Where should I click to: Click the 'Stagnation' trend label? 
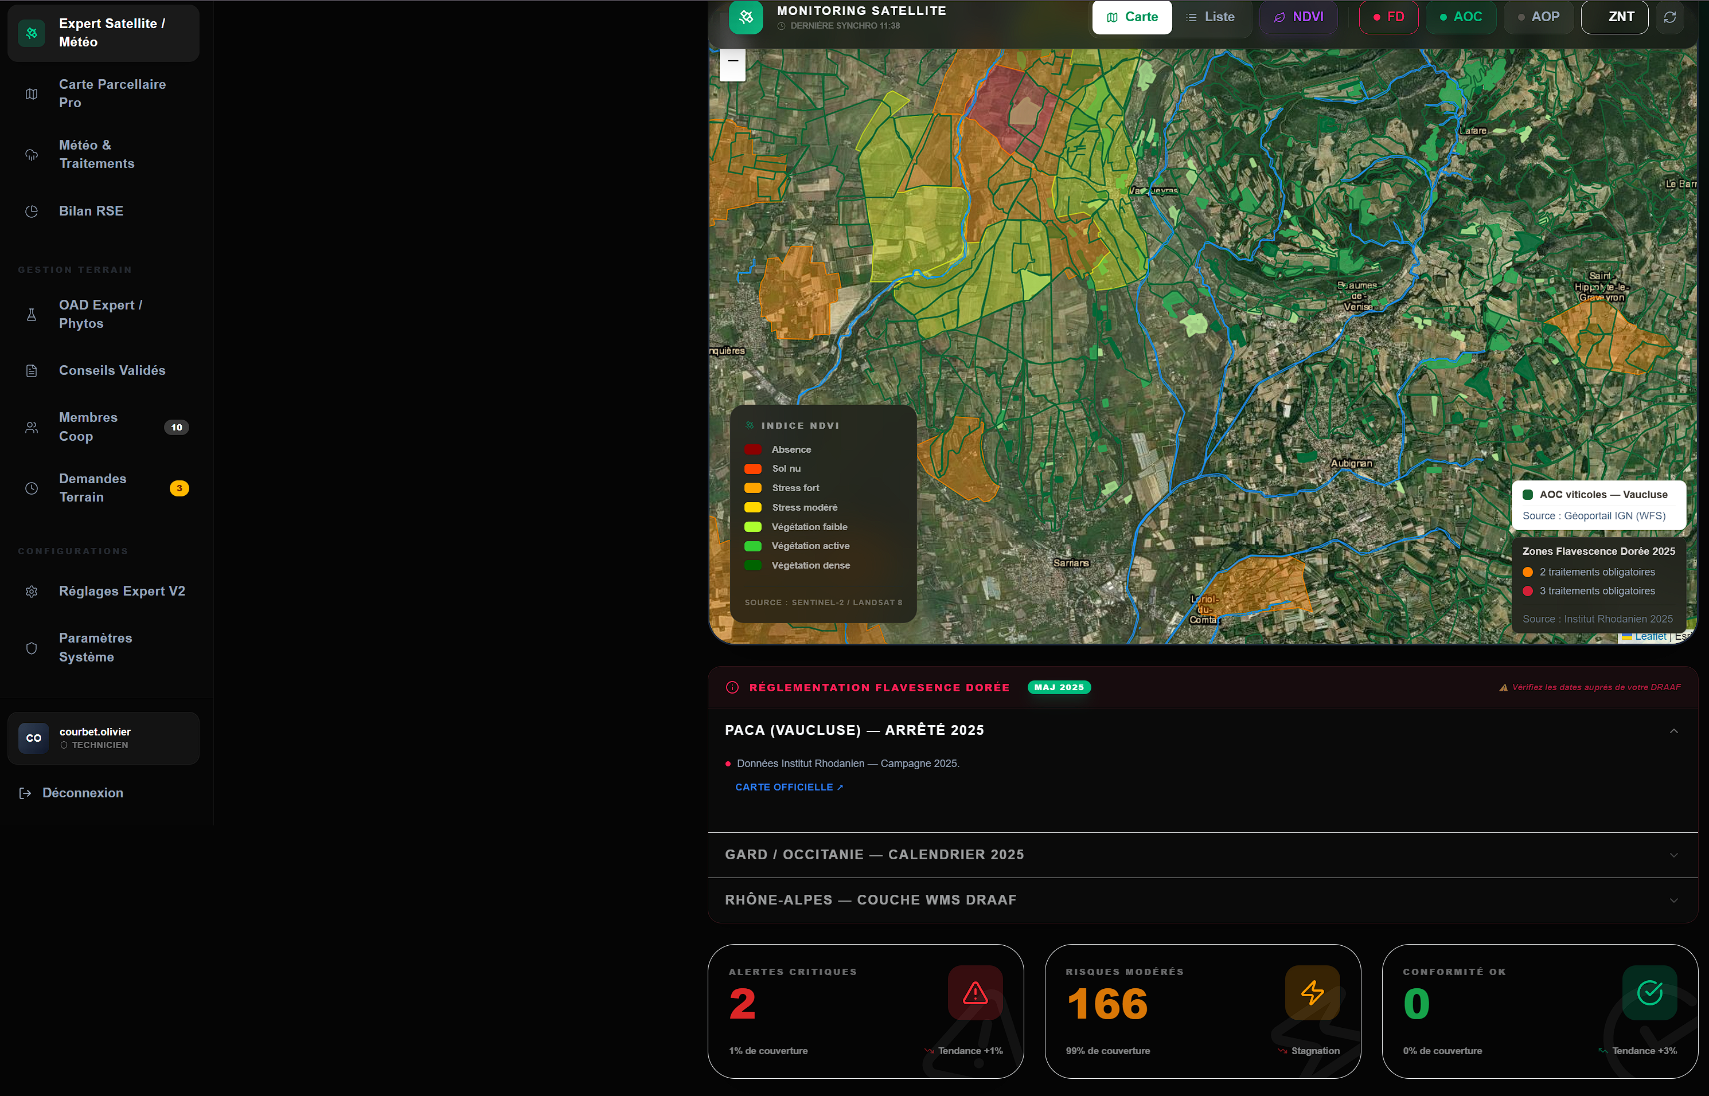tap(1315, 1051)
